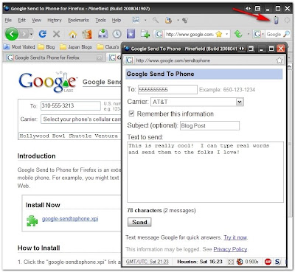This screenshot has height=272, width=295.
Task: Open the Japan Blogs bookmarks folder
Action: [76, 46]
